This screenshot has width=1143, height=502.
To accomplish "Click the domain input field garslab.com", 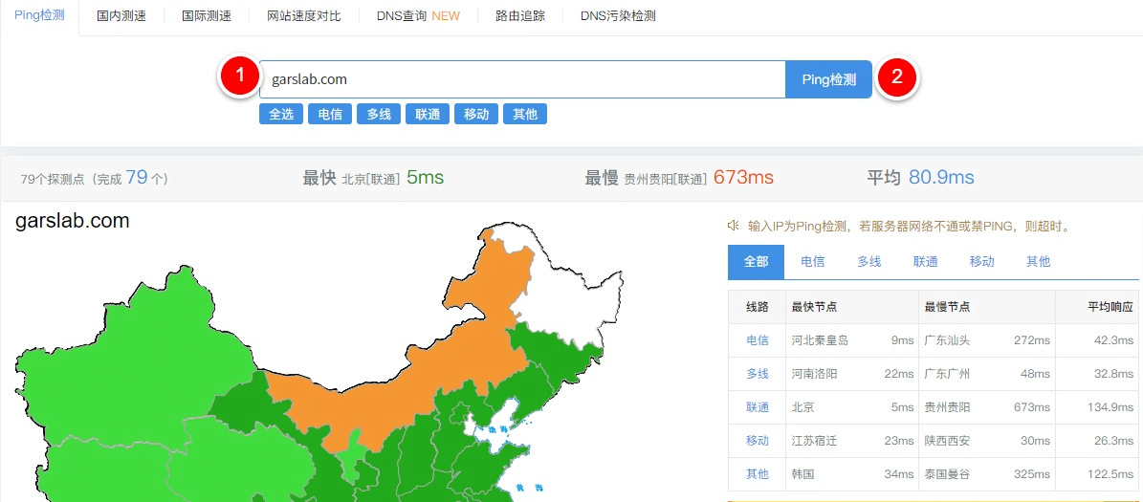I will pos(522,79).
